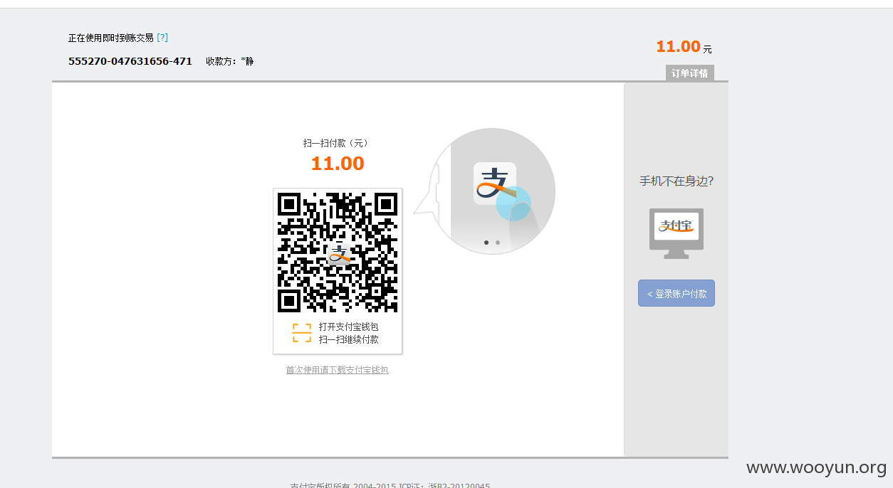Click the orange scan-frame icon
The height and width of the screenshot is (488, 893).
point(302,333)
